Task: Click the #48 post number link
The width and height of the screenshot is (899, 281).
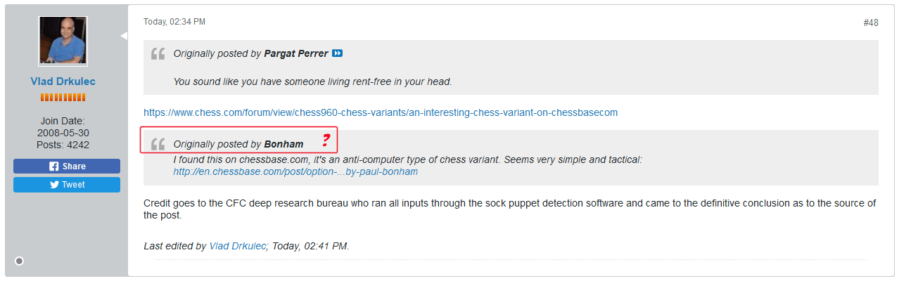Action: pos(871,22)
